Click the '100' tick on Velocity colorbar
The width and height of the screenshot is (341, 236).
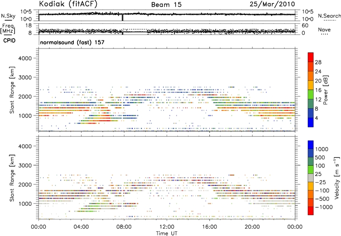[320, 166]
